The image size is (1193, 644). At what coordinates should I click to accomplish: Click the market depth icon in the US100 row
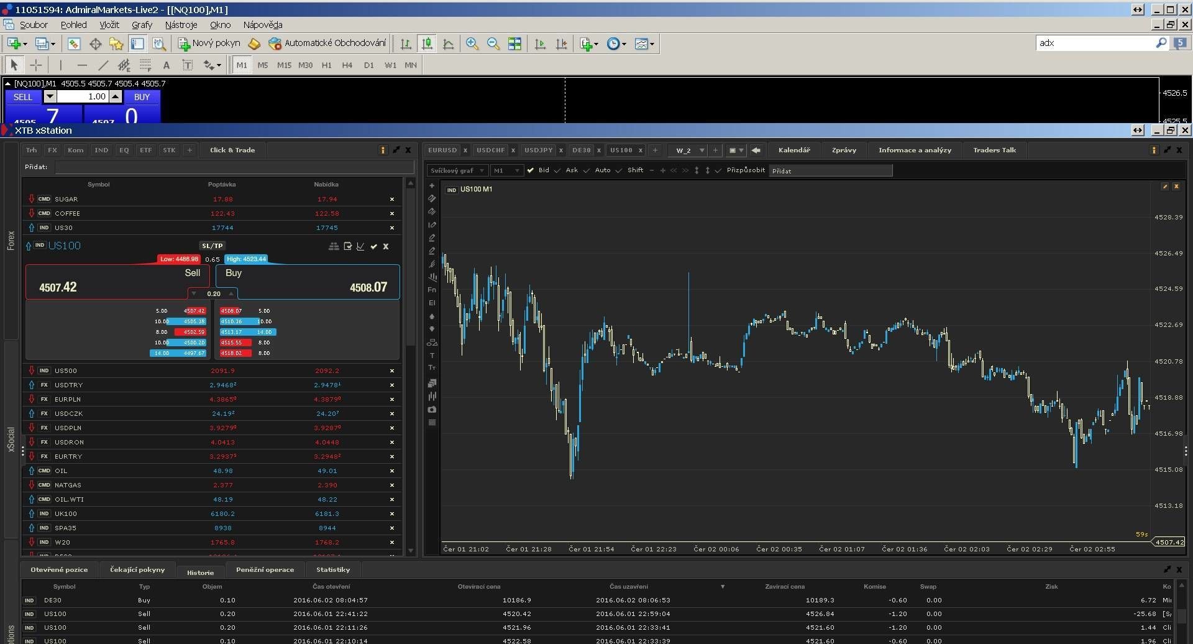[334, 246]
